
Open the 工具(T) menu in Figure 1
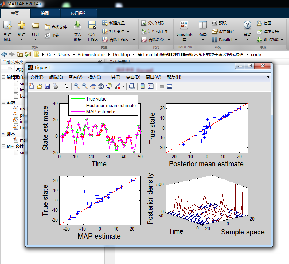114,77
